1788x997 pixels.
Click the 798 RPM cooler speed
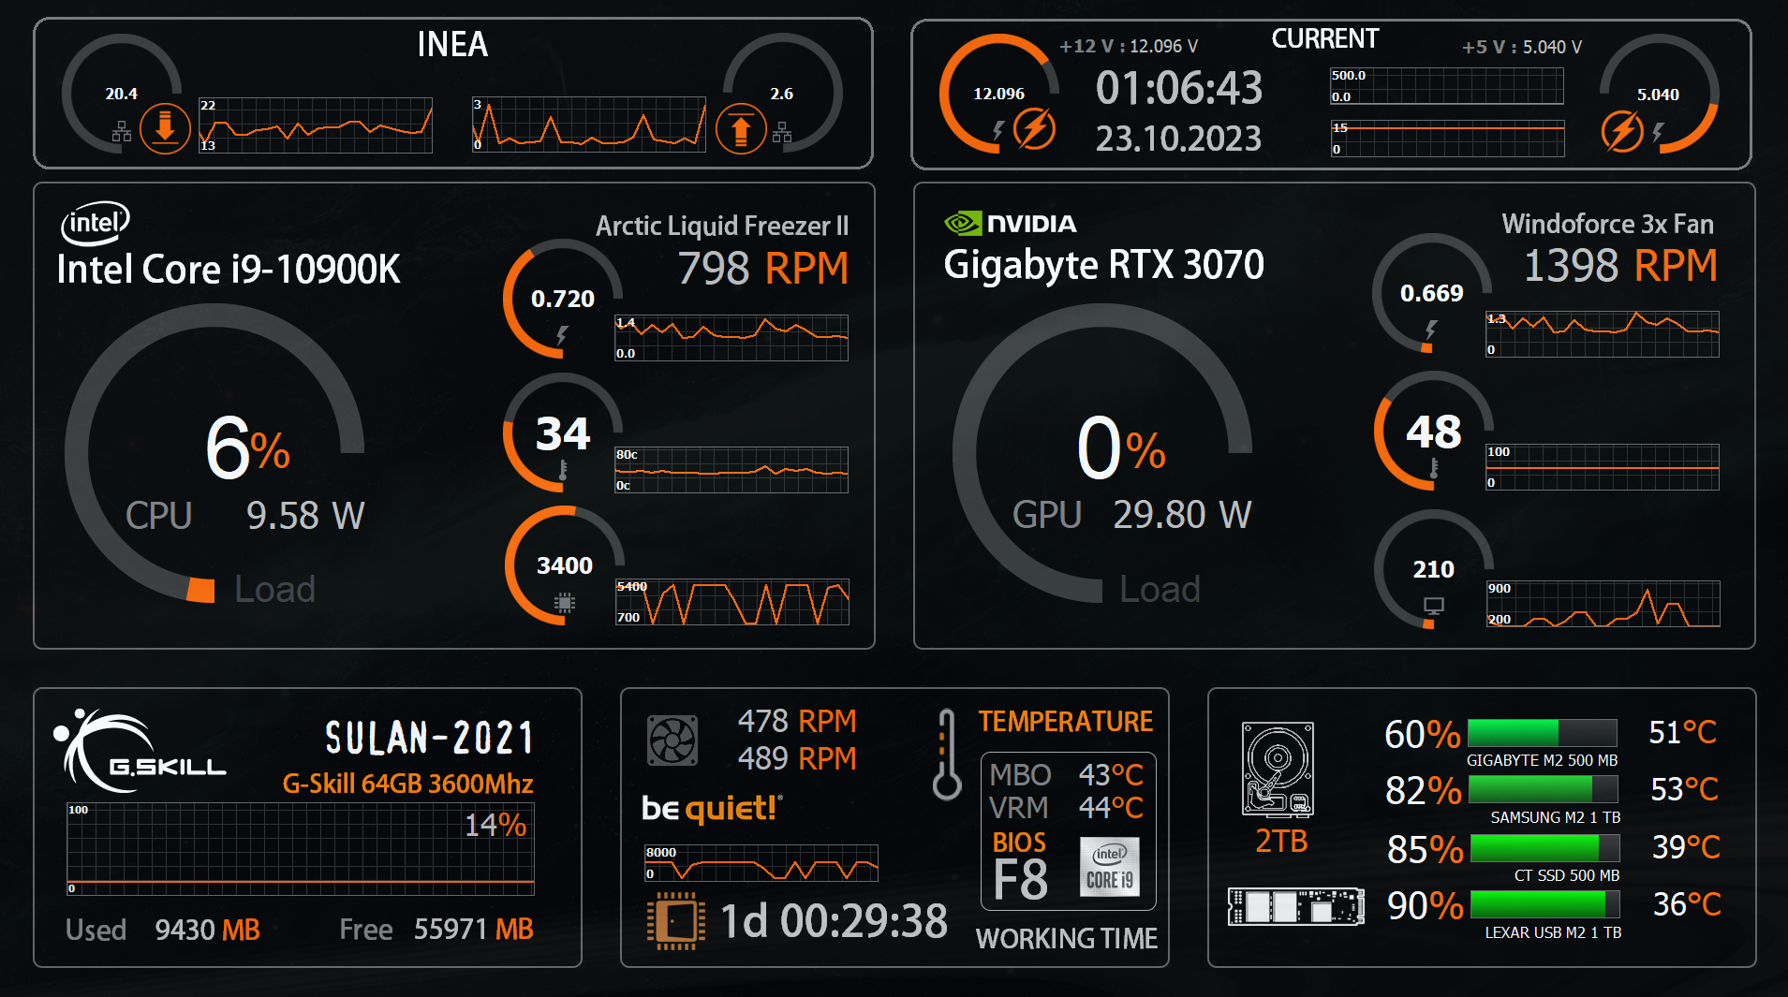pos(762,269)
